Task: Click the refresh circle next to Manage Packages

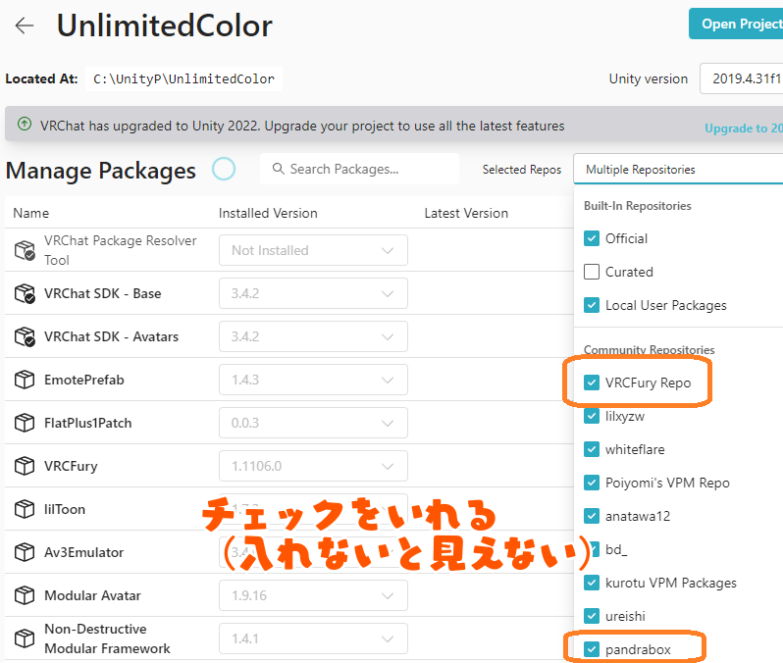Action: (x=224, y=169)
